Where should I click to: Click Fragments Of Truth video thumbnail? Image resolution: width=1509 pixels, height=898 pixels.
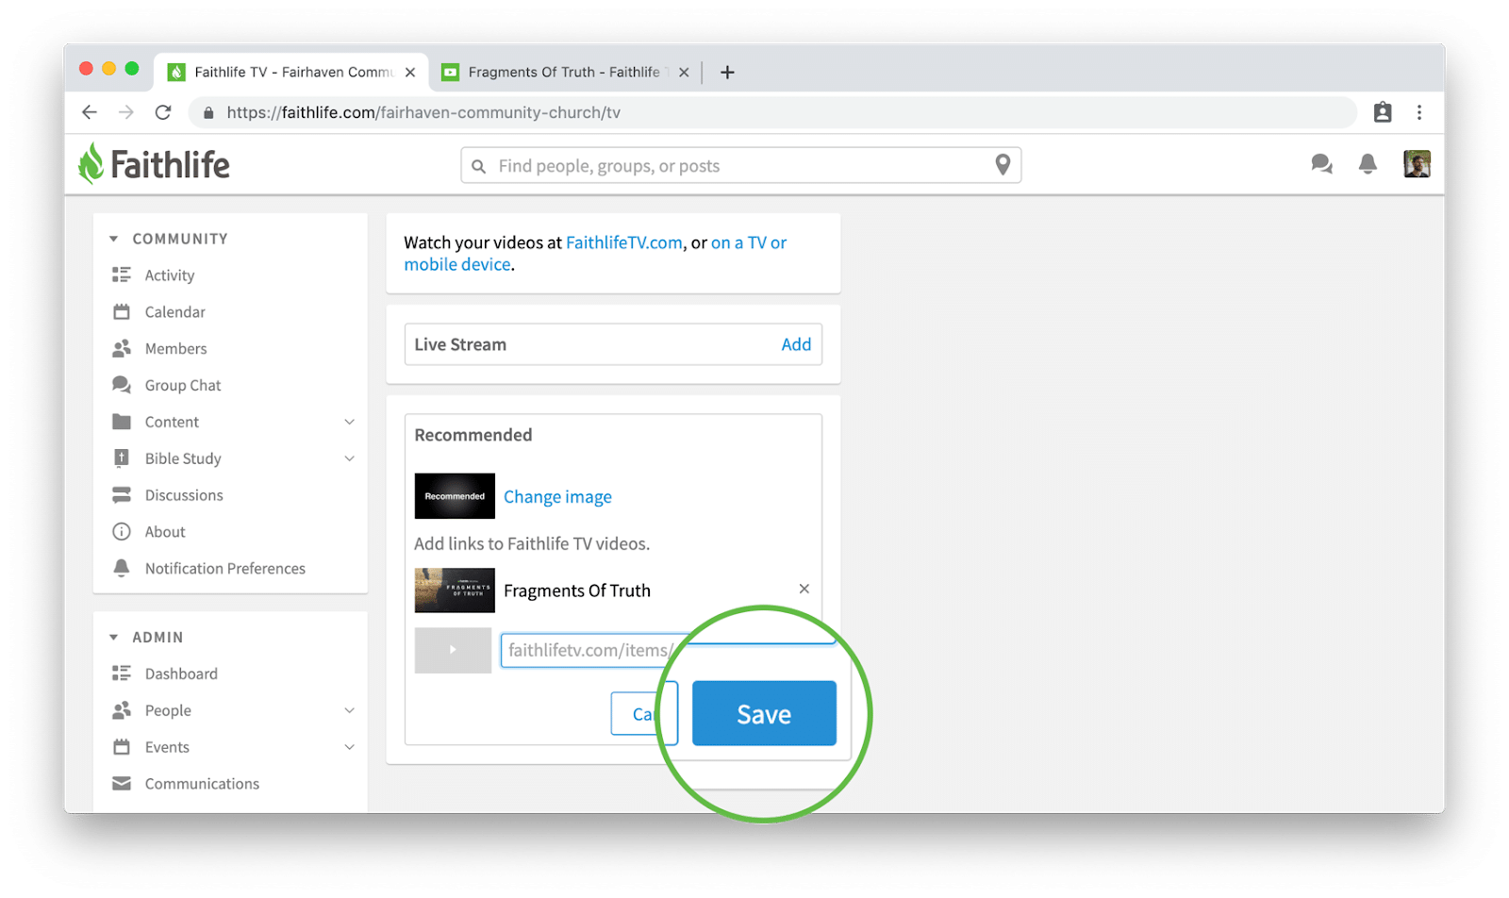(455, 590)
